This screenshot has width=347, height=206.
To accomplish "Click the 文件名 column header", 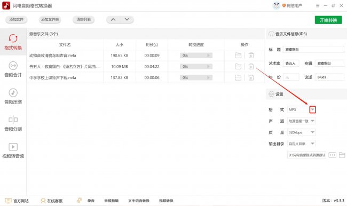I will click(x=65, y=45).
